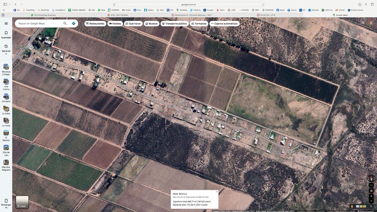Filter map by Farmacias
The width and height of the screenshot is (377, 212).
199,24
